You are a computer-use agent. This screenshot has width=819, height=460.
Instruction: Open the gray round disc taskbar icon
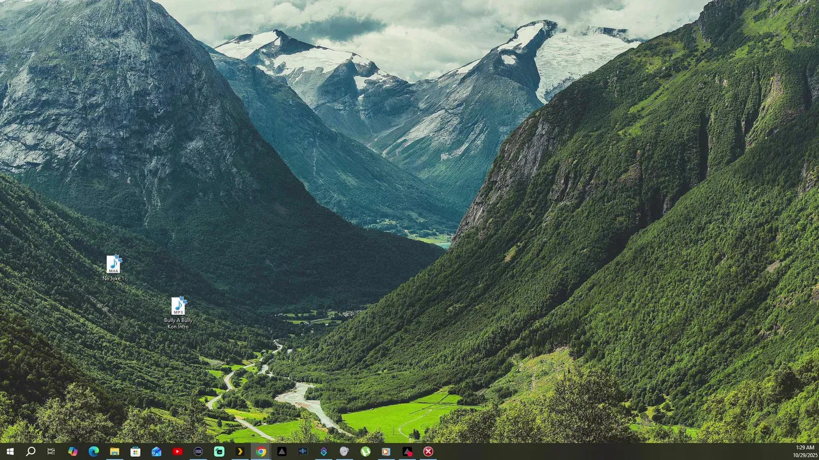(x=344, y=452)
